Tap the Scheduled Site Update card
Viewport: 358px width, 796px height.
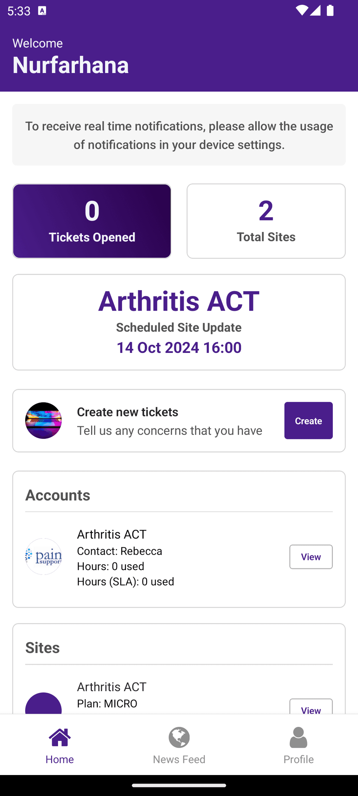tap(179, 322)
